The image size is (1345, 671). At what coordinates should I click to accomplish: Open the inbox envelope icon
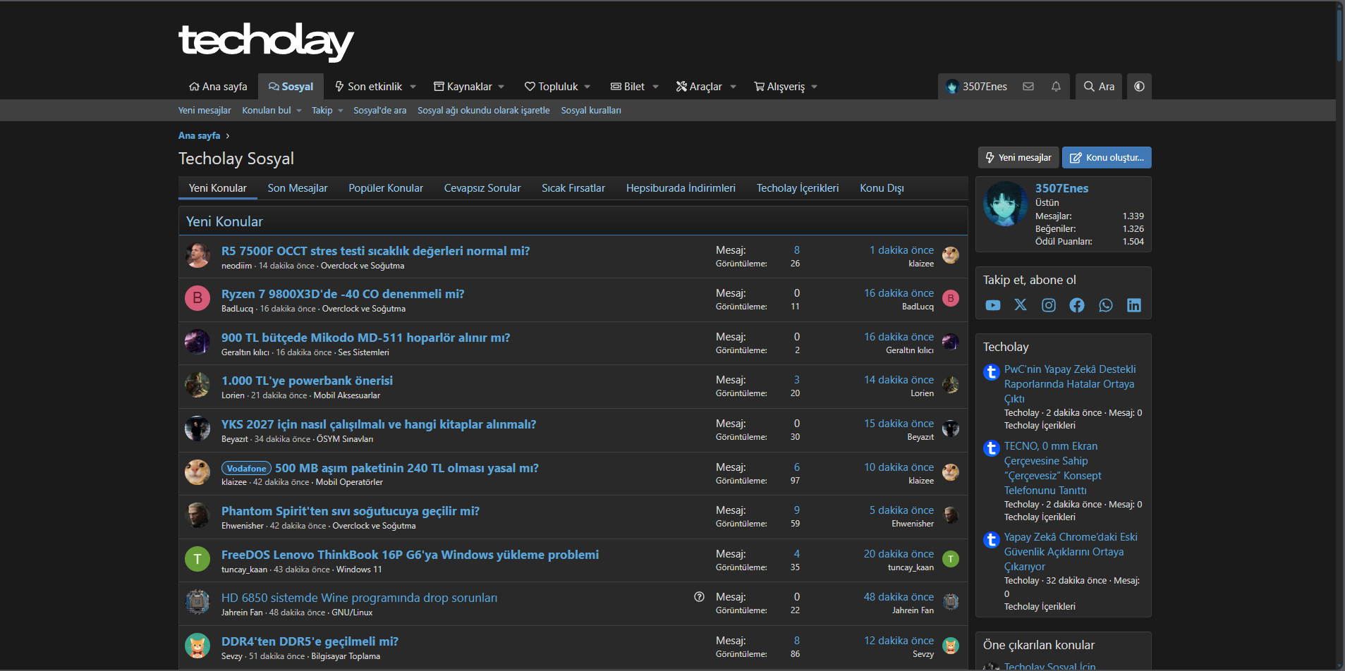1028,87
